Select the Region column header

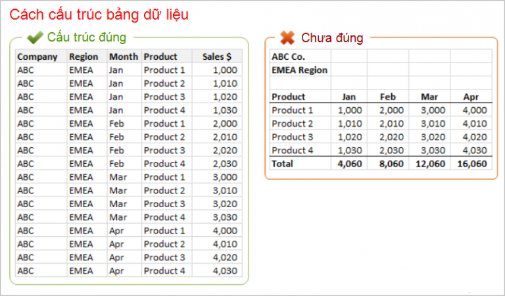tap(84, 57)
